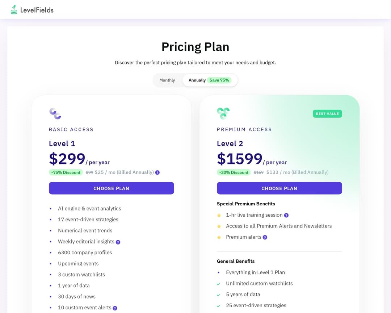Image resolution: width=391 pixels, height=313 pixels.
Task: Click Access to all Premium Alerts text
Action: coord(278,226)
